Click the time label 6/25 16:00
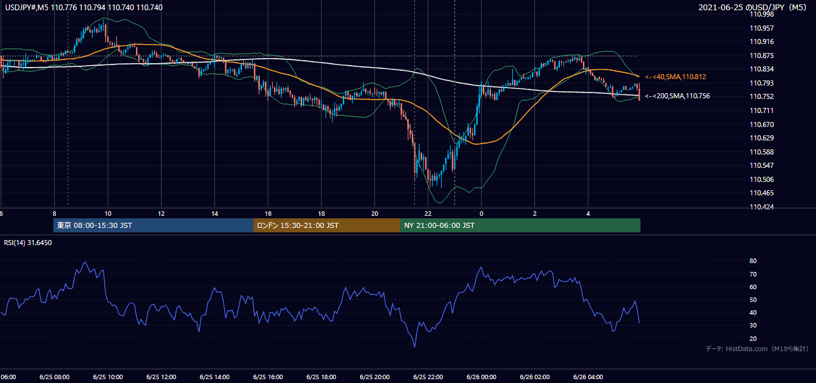816x383 pixels. click(268, 377)
